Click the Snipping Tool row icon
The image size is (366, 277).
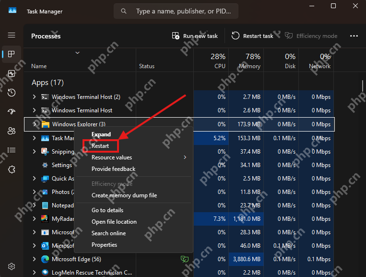(x=45, y=152)
